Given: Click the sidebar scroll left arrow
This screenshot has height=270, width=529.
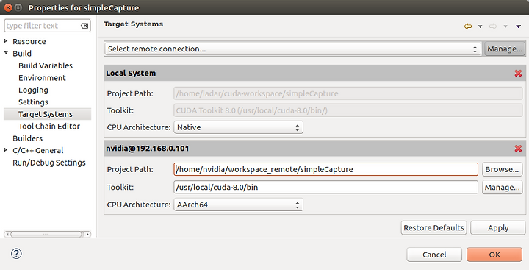Looking at the screenshot, I should pyautogui.click(x=7, y=234).
